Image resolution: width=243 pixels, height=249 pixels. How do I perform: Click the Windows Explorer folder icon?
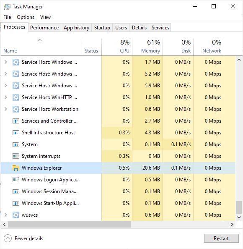tap(16, 168)
